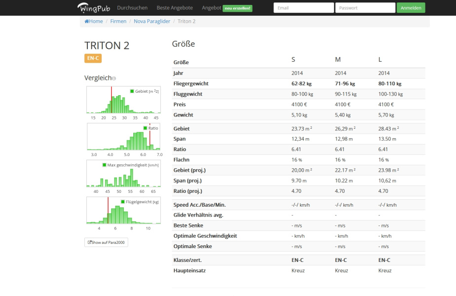Click the Gewicht row label
This screenshot has width=456, height=296.
[183, 115]
